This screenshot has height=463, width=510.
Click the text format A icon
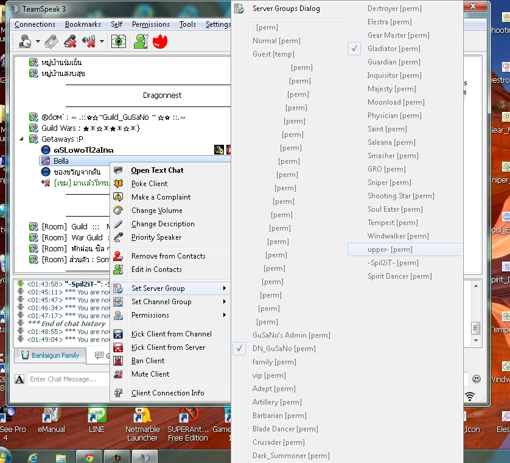pyautogui.click(x=19, y=379)
